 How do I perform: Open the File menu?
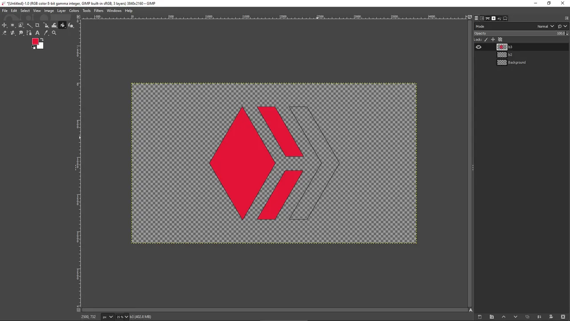tap(4, 11)
